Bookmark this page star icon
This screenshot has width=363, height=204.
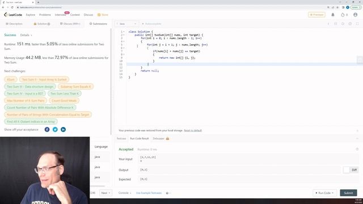tap(337, 7)
